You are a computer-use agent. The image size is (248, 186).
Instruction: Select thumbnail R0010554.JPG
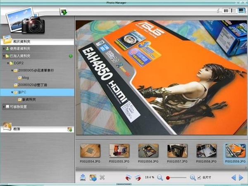(90, 153)
